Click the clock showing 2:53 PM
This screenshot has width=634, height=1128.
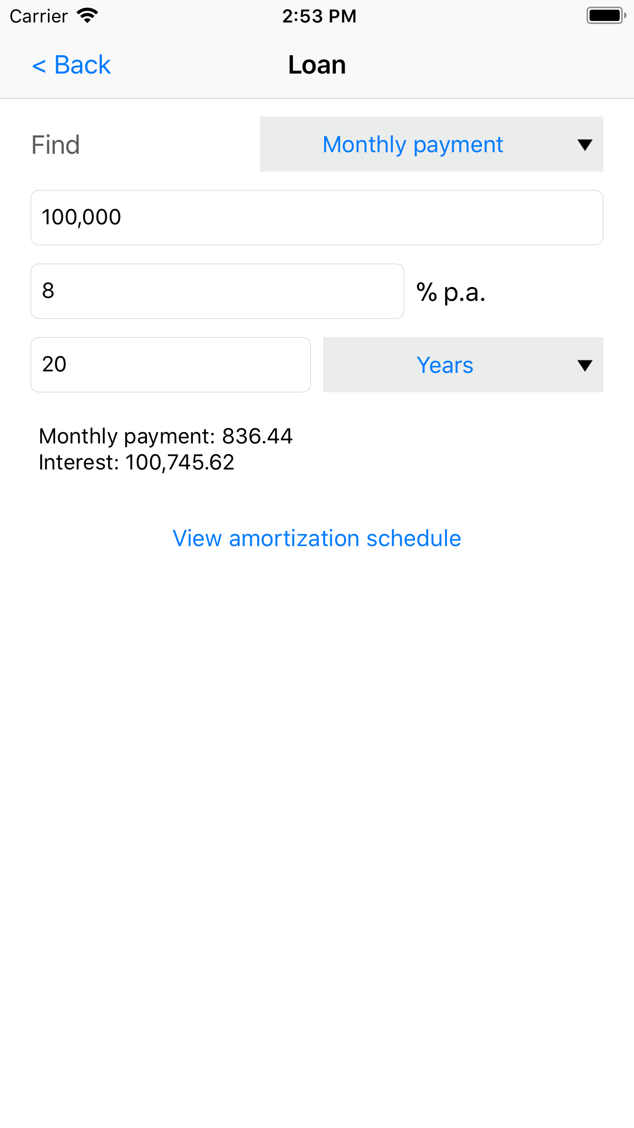pos(319,16)
